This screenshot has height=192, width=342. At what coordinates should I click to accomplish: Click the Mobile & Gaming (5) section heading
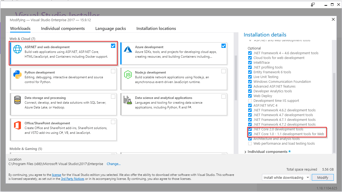click(26, 149)
